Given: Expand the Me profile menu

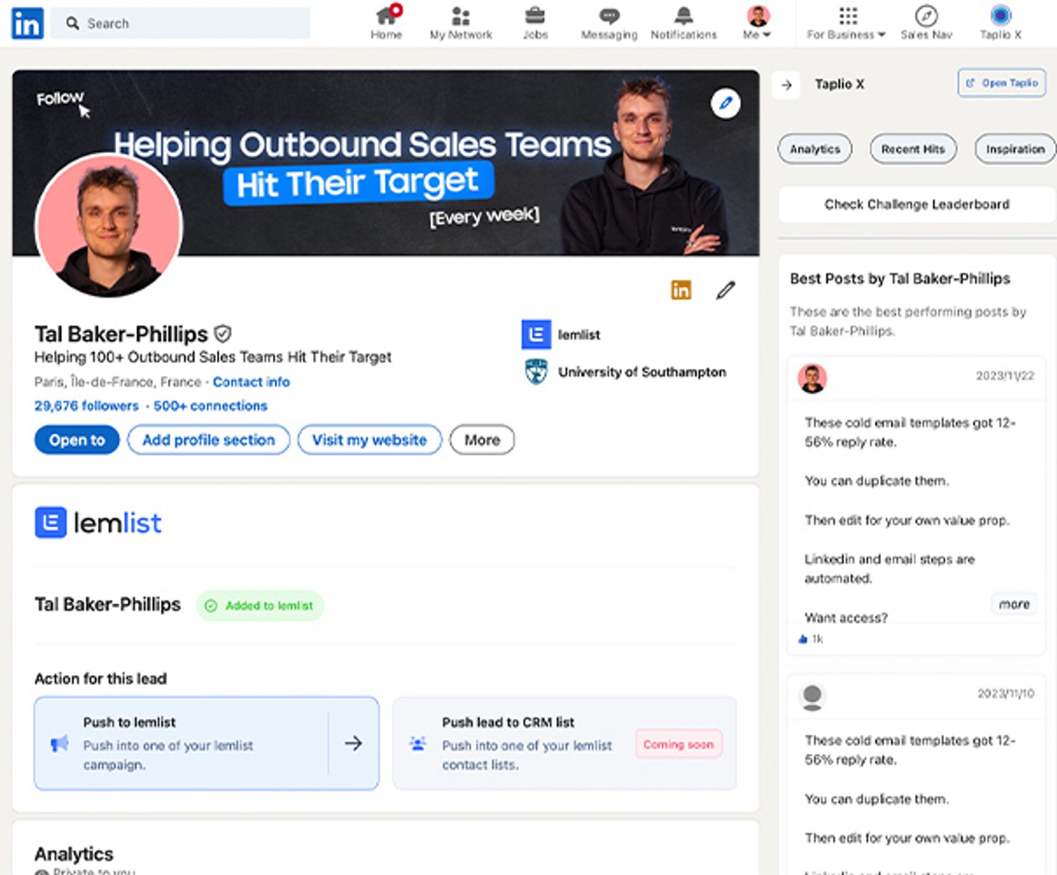Looking at the screenshot, I should click(757, 23).
